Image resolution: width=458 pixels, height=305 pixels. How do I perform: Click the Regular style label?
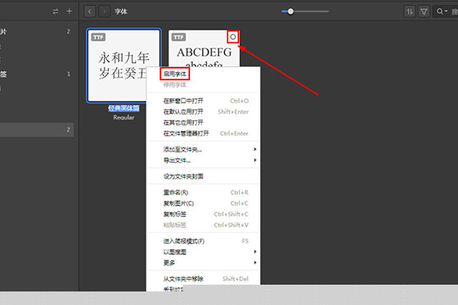(124, 117)
